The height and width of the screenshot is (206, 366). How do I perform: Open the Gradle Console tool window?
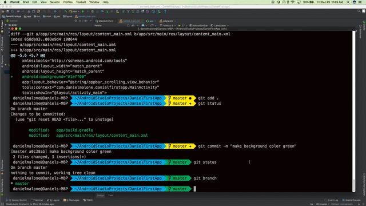pyautogui.click(x=351, y=200)
